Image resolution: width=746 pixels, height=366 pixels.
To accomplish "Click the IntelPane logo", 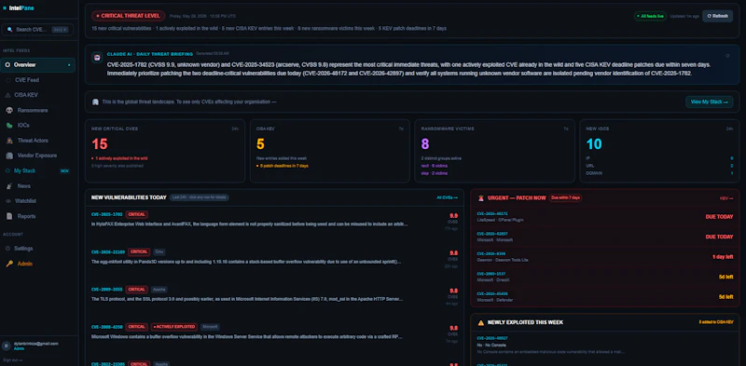I will 19,8.
